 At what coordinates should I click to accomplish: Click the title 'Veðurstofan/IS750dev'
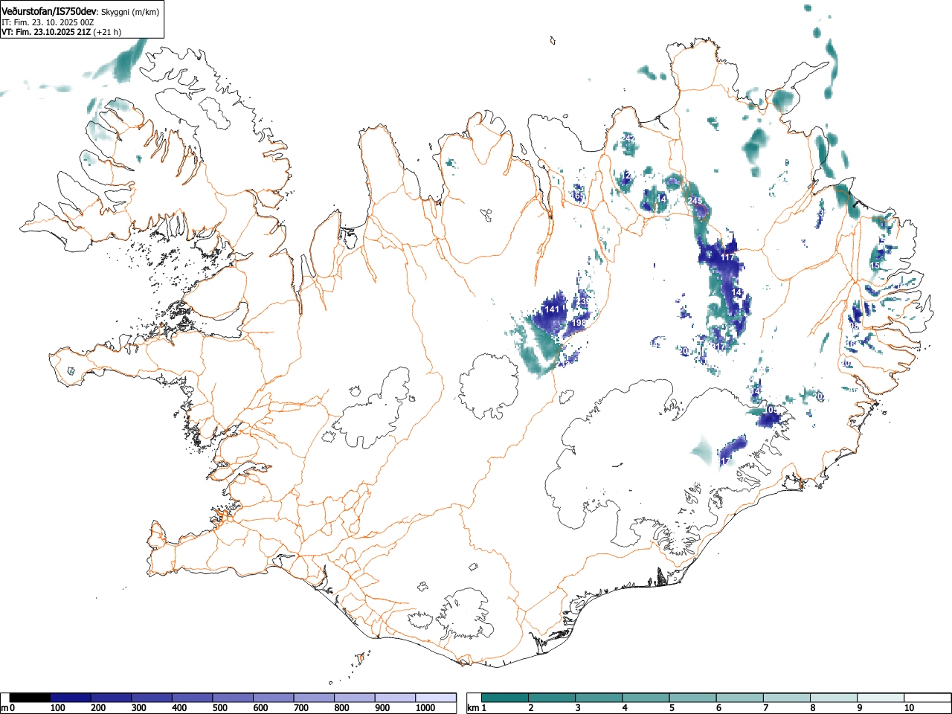(49, 11)
